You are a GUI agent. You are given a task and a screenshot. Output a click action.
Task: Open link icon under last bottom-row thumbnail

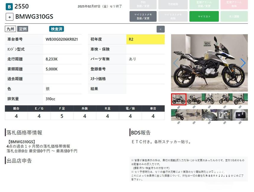(240, 123)
